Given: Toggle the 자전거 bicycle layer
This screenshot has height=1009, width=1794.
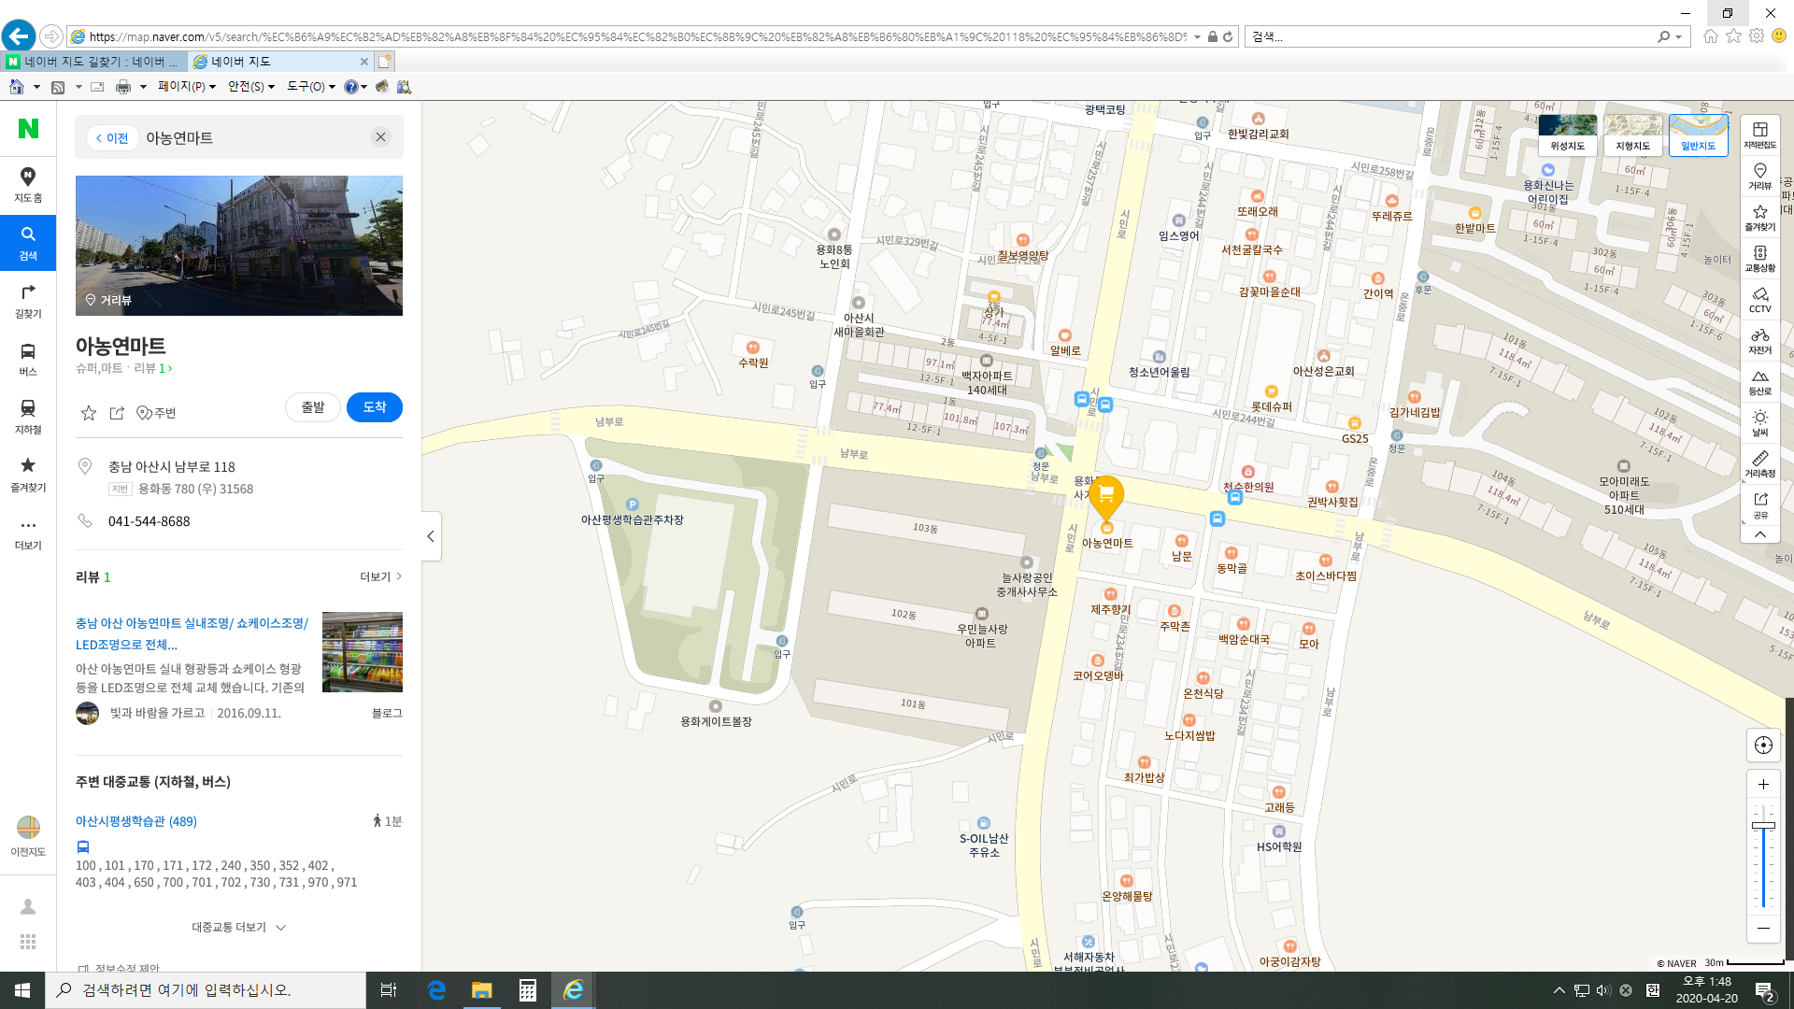Looking at the screenshot, I should point(1759,340).
